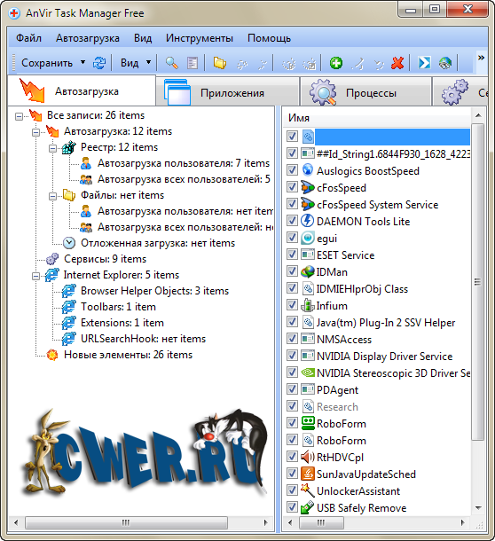This screenshot has width=495, height=541.
Task: Expand the toolbar overflow chevron
Action: click(x=481, y=58)
